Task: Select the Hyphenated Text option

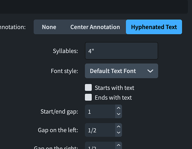Action: (x=154, y=27)
